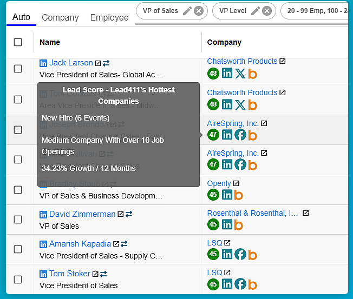Click the lead score 48 badge in Jack Larson's row
Viewport: 353px width, 299px height.
(x=213, y=74)
